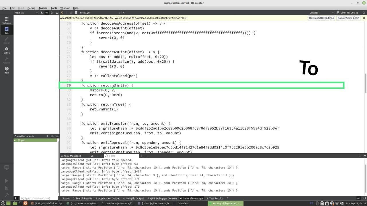
Task: Open the Open Documents view dropdown
Action: [32, 136]
